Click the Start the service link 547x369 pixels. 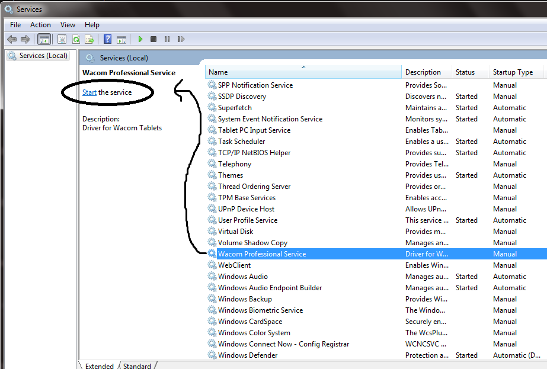click(x=89, y=92)
